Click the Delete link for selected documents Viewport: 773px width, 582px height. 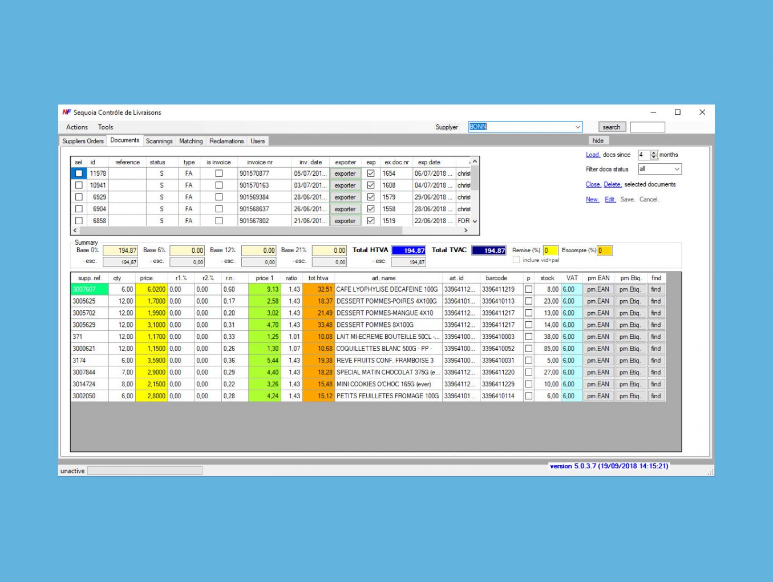(x=613, y=184)
